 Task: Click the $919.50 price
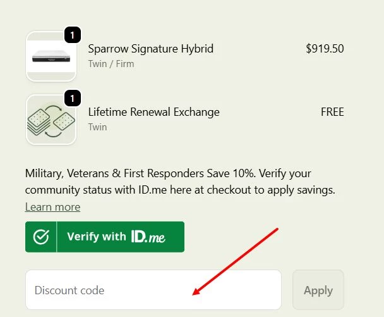click(325, 49)
